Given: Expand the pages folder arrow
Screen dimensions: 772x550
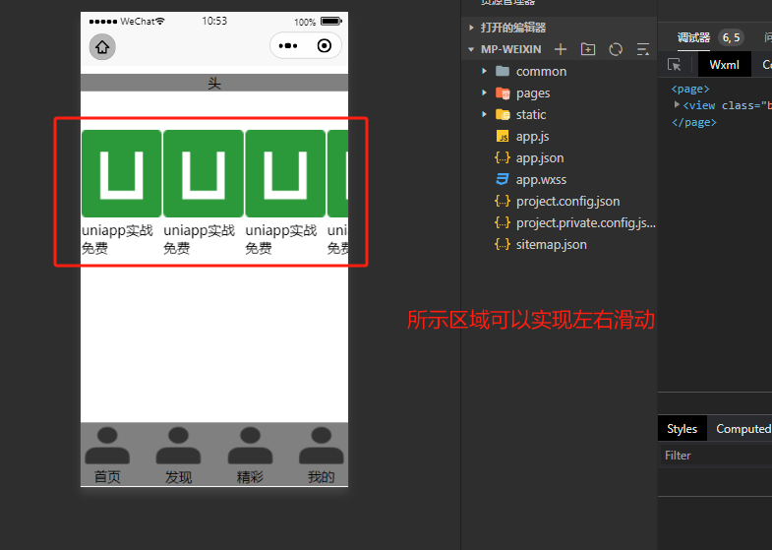Looking at the screenshot, I should click(484, 93).
